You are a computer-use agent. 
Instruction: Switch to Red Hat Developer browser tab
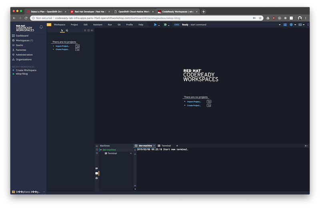coord(90,12)
